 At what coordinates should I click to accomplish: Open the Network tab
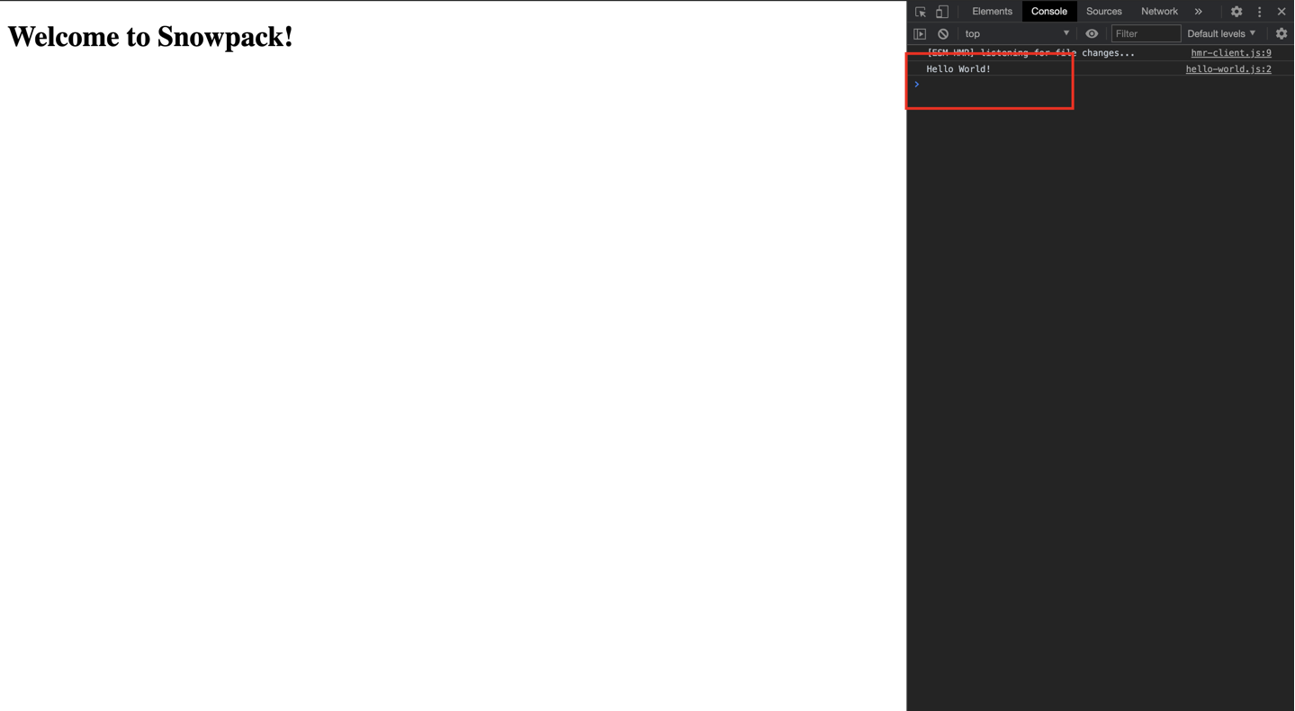tap(1159, 12)
